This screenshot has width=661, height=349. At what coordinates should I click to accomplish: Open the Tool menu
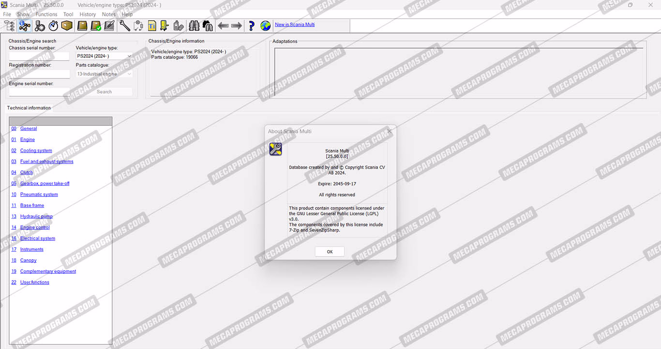click(68, 14)
